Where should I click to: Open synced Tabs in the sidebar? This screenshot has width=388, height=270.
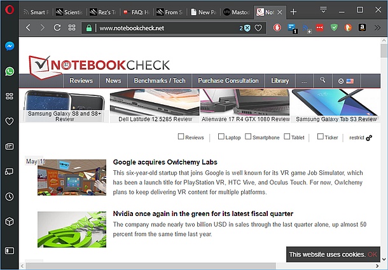pyautogui.click(x=10, y=172)
